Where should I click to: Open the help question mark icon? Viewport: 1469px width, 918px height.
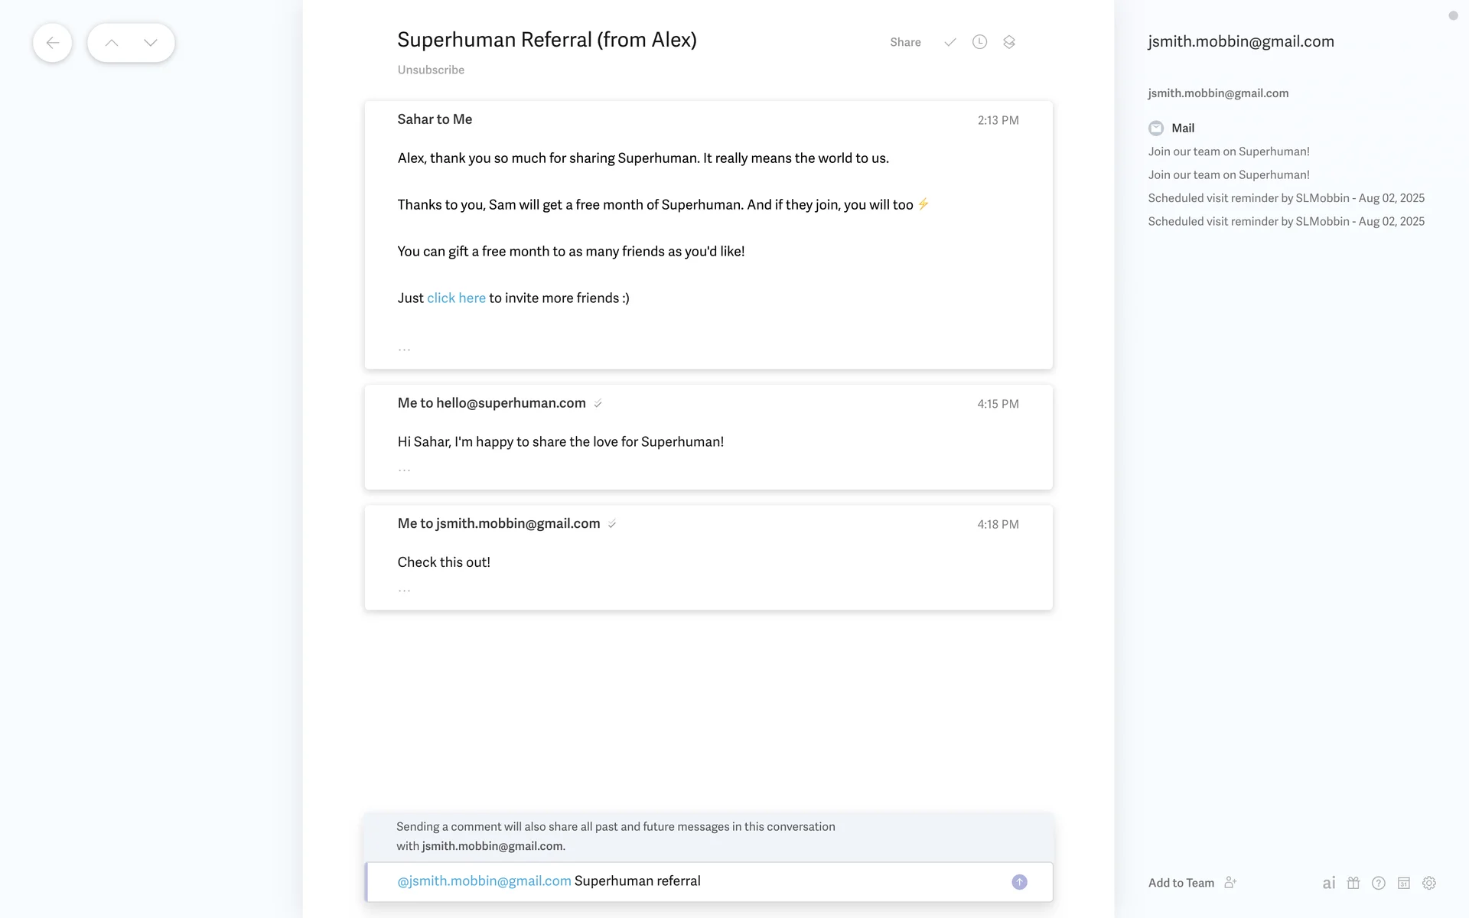1379,883
